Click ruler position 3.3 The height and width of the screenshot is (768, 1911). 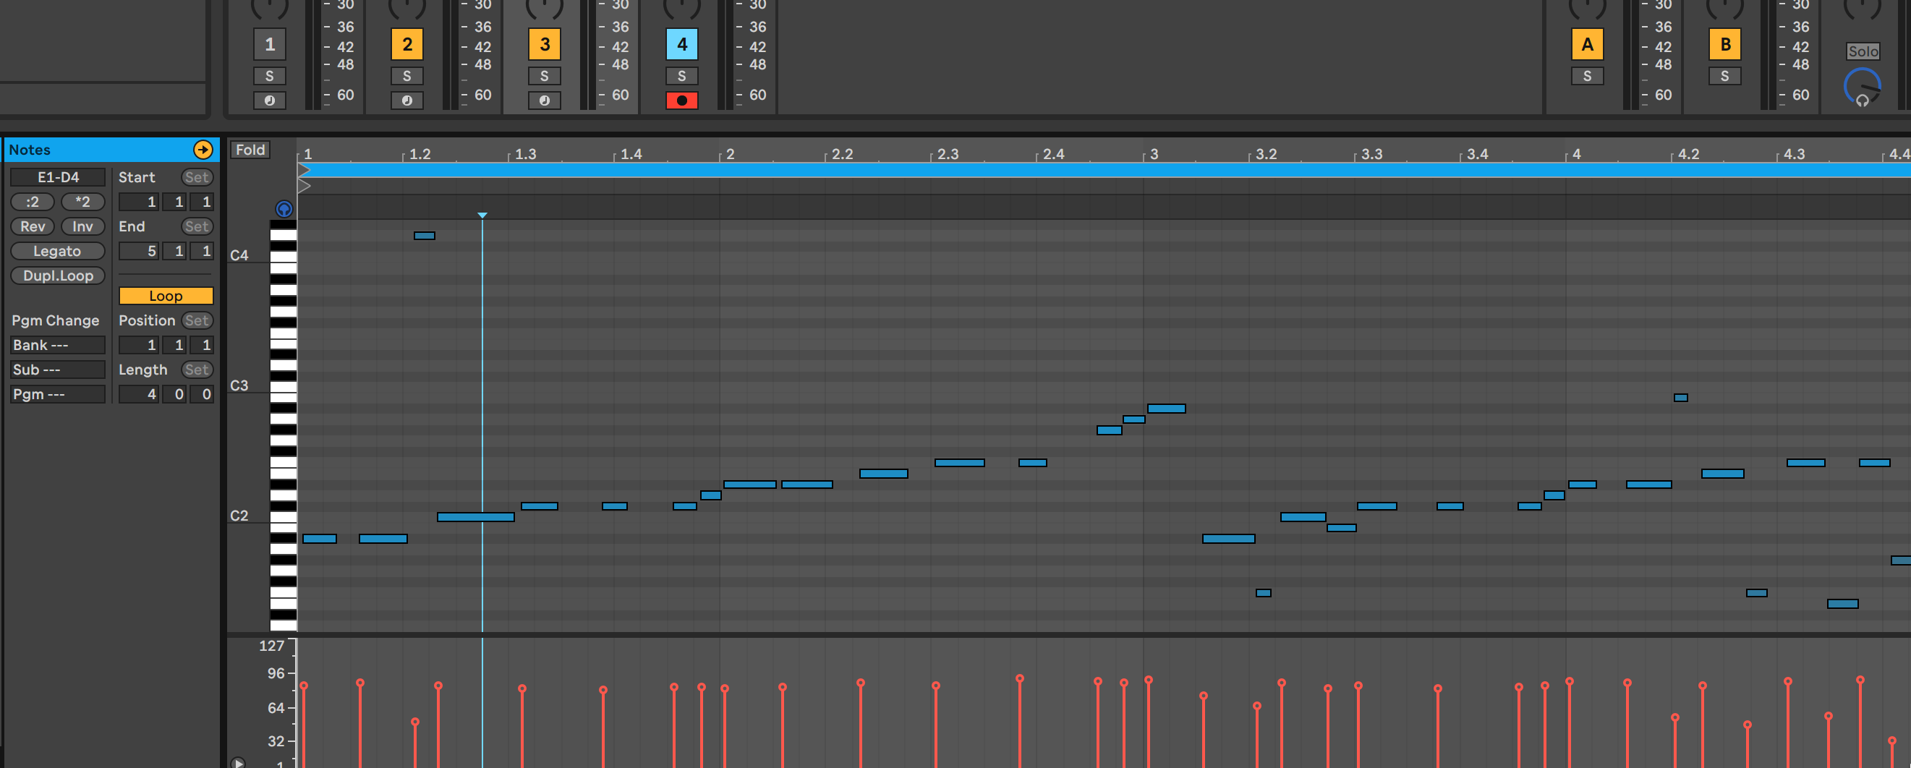(1371, 153)
